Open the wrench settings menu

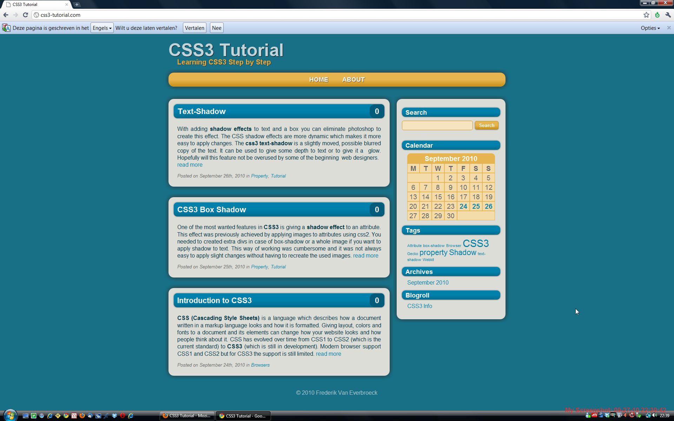pos(668,15)
